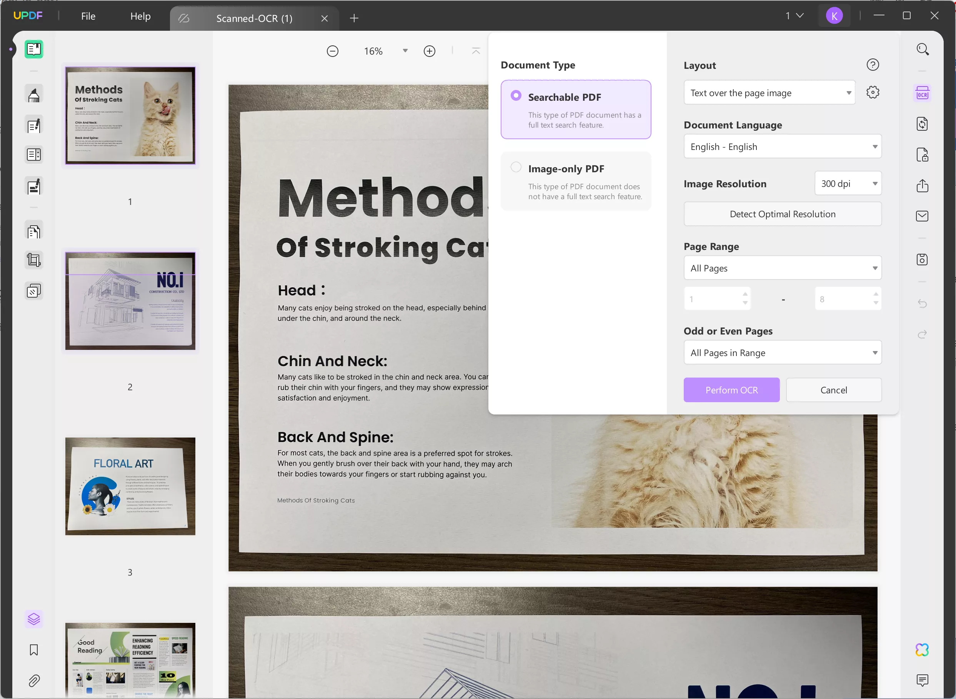Click the Undo arrow icon
The width and height of the screenshot is (956, 699).
(922, 303)
